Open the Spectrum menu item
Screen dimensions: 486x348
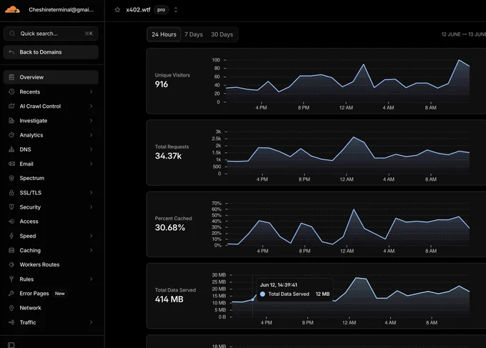pyautogui.click(x=51, y=178)
